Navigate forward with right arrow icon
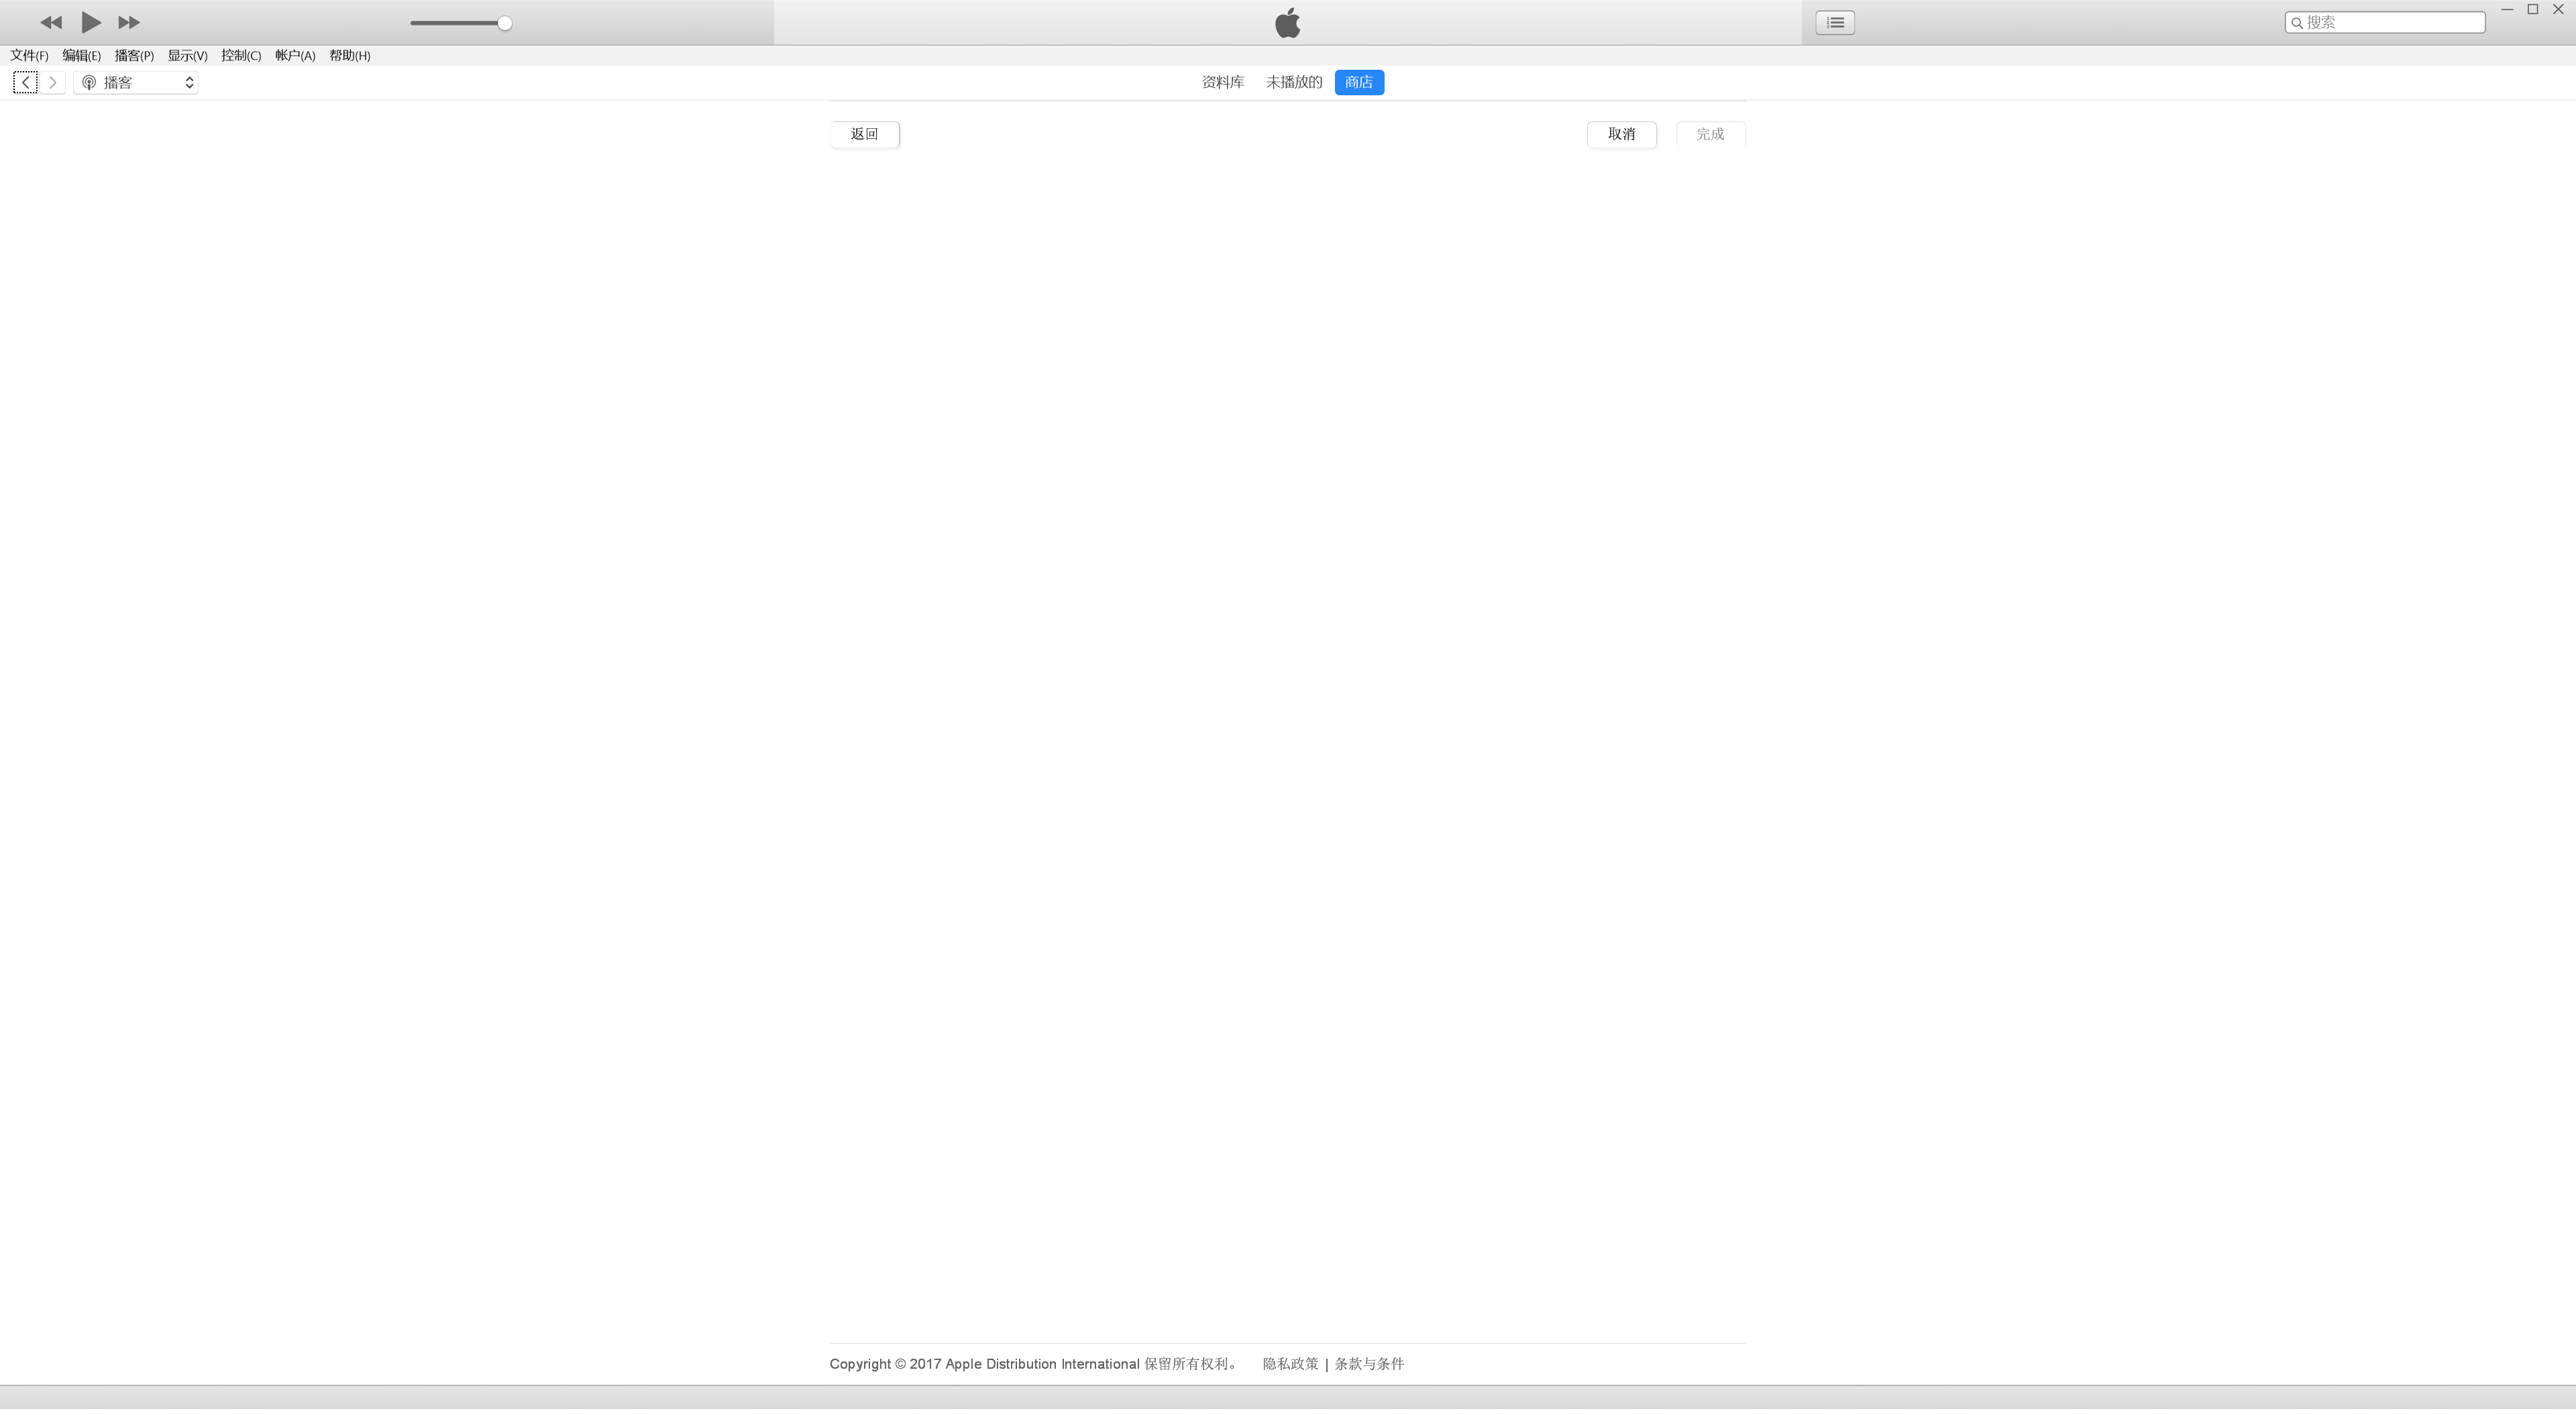The image size is (2576, 1409). [53, 82]
